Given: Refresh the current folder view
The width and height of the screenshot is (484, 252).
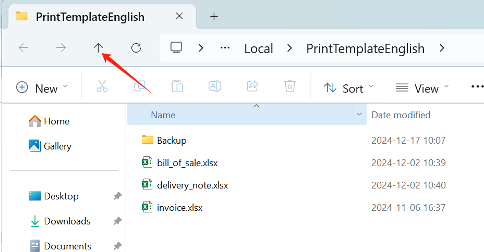Looking at the screenshot, I should [x=136, y=48].
